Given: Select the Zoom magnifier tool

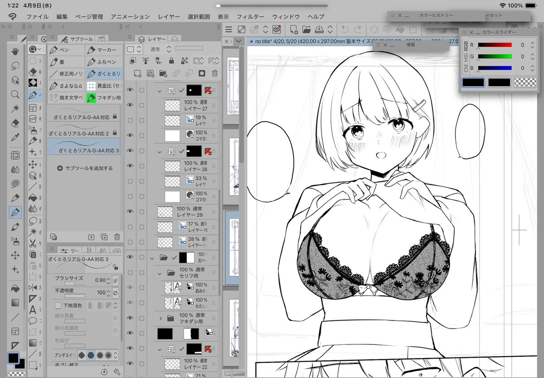Looking at the screenshot, I should [15, 94].
